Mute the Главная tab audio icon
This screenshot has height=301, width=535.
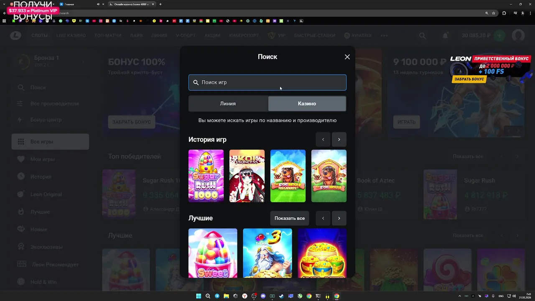(x=98, y=4)
